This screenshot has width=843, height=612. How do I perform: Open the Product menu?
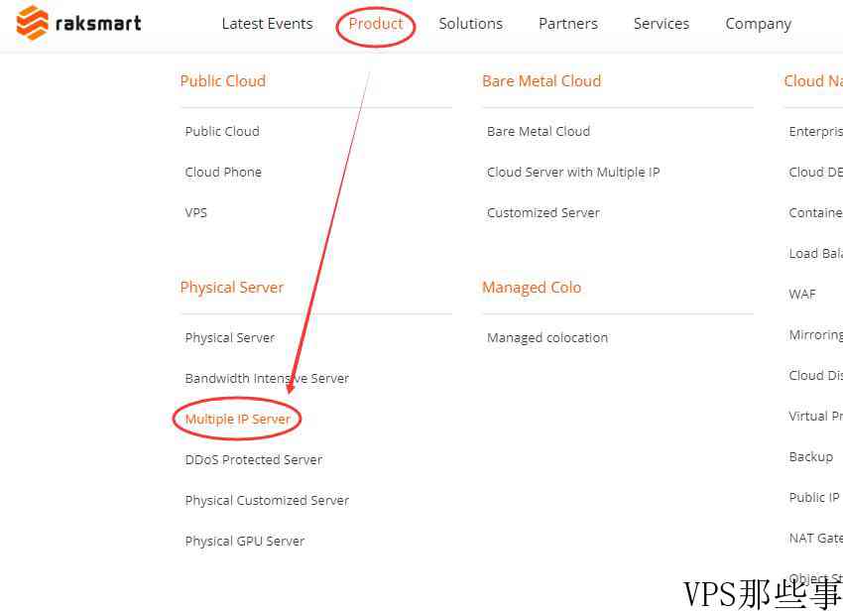pos(375,24)
